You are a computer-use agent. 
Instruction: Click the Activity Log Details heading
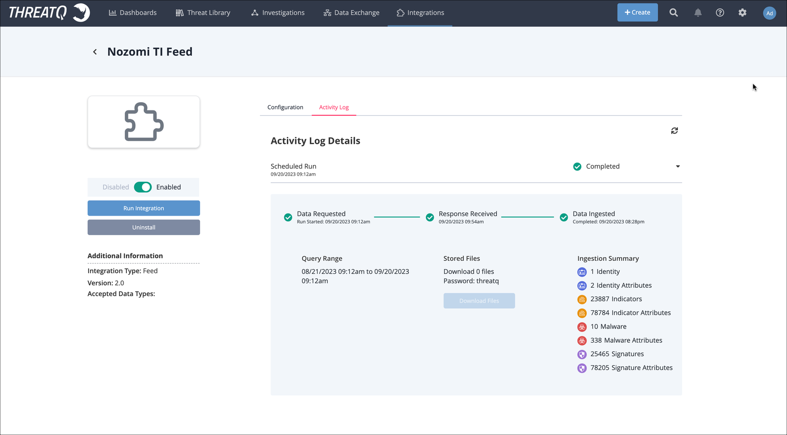pyautogui.click(x=315, y=141)
